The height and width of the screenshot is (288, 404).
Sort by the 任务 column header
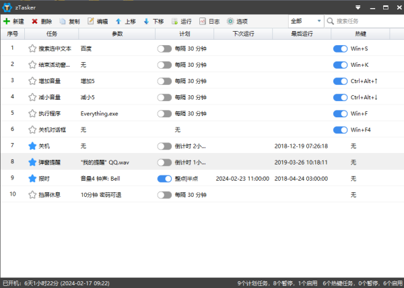(52, 34)
